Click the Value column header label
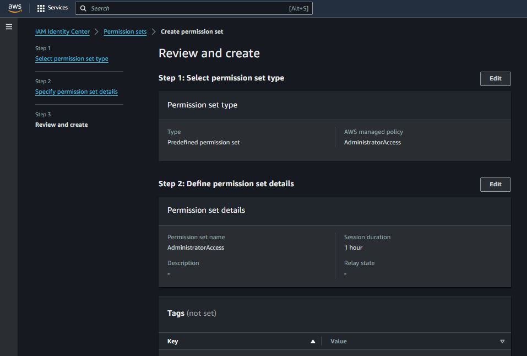 tap(339, 342)
